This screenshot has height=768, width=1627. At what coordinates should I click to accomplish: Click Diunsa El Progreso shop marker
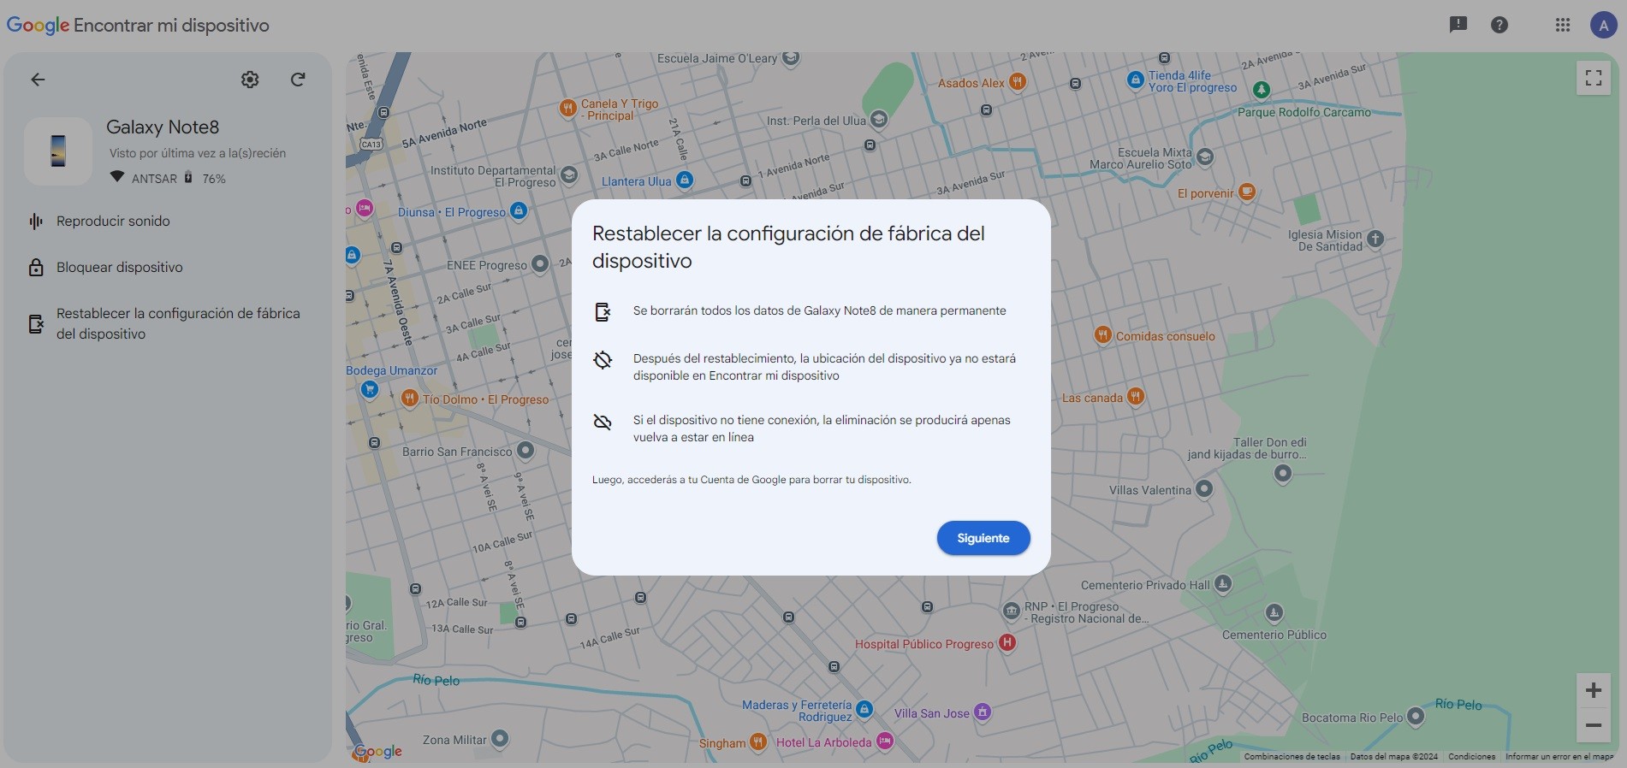point(519,210)
